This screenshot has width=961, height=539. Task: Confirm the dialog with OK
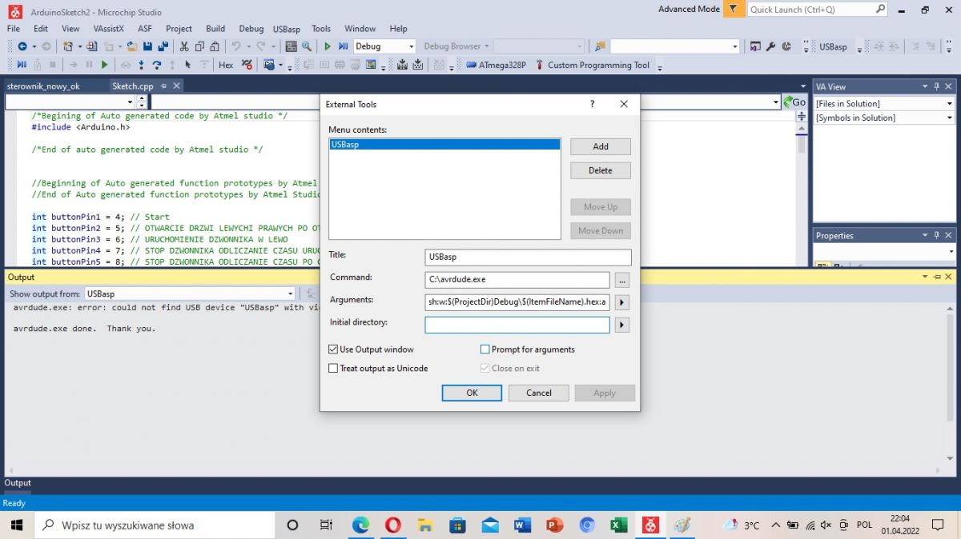(x=472, y=393)
